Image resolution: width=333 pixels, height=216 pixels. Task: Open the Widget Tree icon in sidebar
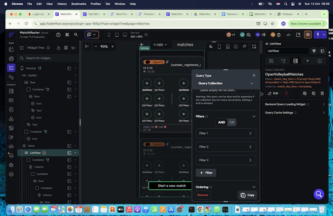click(11, 68)
